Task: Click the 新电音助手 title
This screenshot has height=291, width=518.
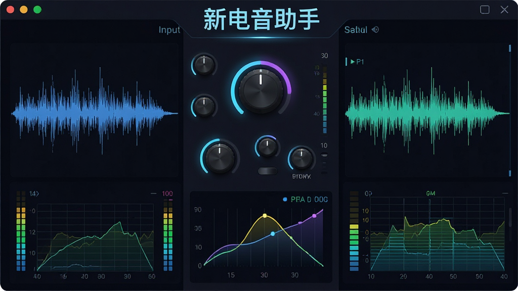Action: pyautogui.click(x=262, y=20)
